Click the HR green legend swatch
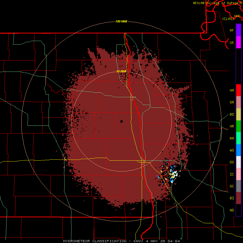The image size is (243, 243). [x=238, y=126]
